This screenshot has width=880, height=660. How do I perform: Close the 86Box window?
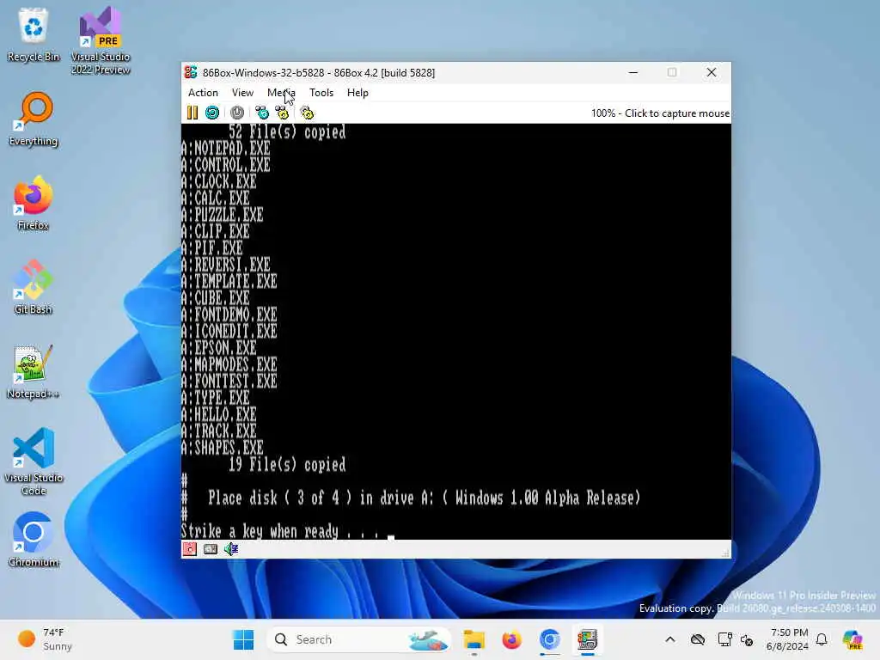point(711,72)
